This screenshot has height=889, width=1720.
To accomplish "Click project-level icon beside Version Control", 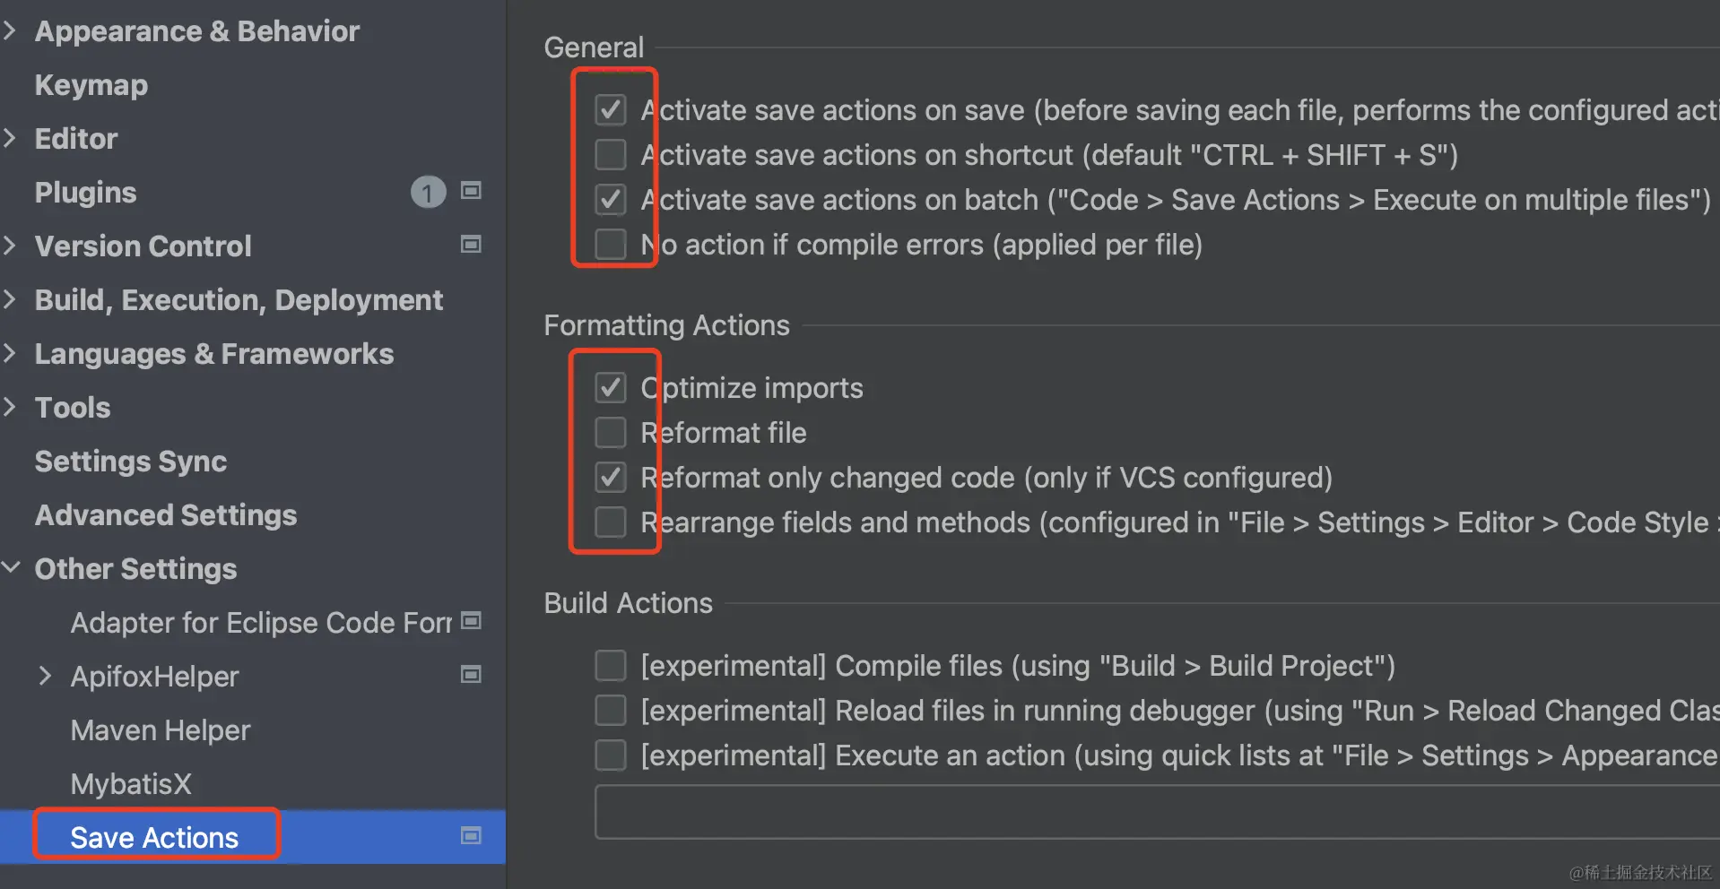I will (471, 245).
